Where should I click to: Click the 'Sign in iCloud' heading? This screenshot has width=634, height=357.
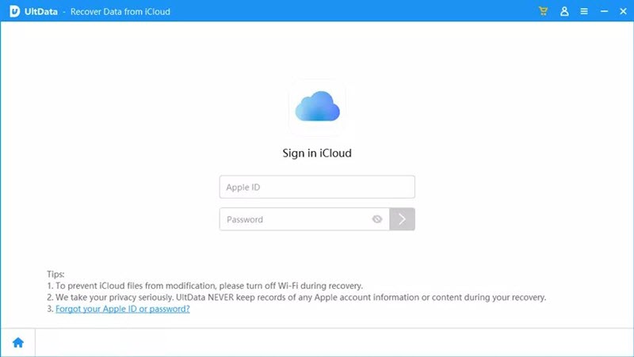[x=317, y=153]
